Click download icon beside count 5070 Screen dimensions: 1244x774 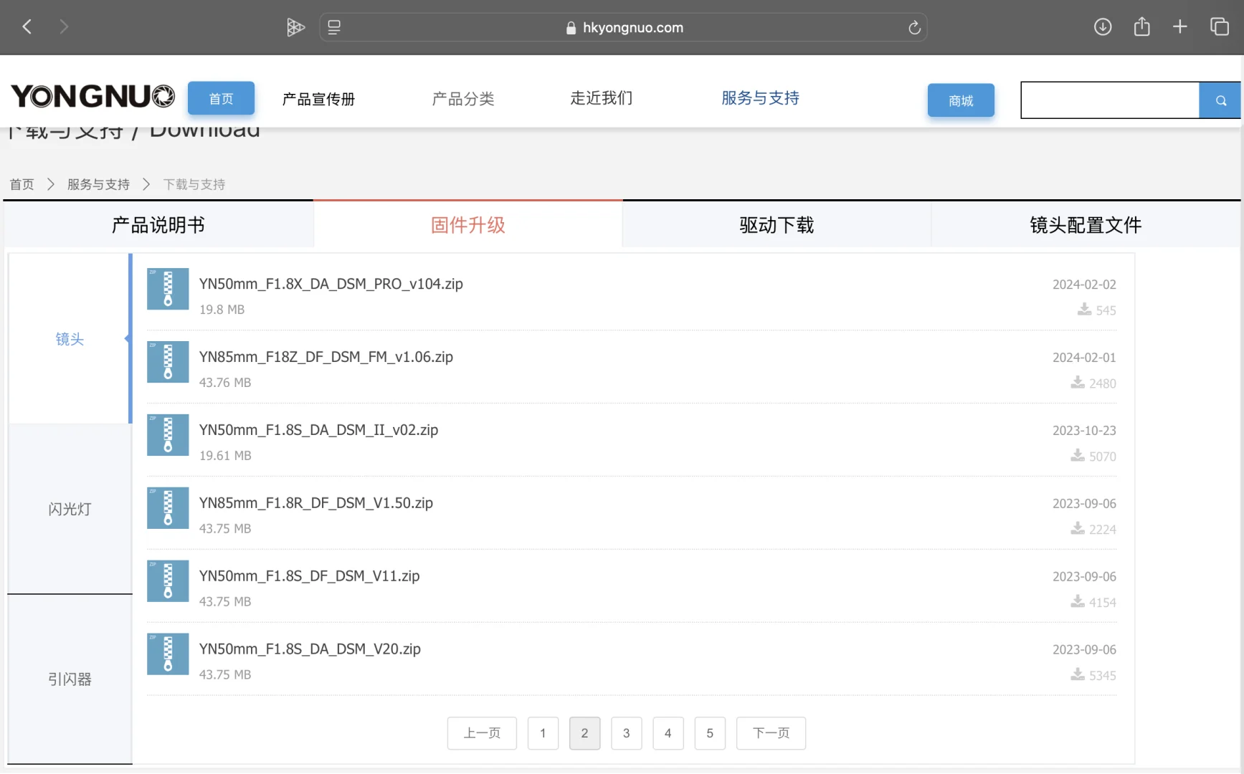point(1078,455)
